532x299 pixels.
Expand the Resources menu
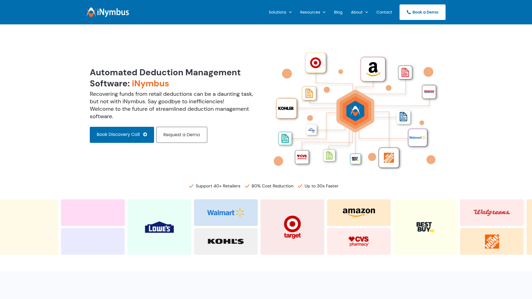tap(313, 12)
